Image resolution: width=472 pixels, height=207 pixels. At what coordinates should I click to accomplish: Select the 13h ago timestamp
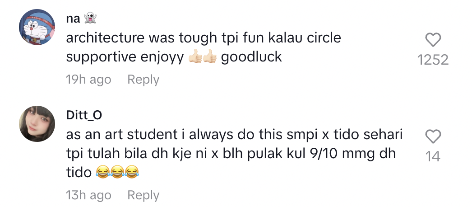click(88, 195)
